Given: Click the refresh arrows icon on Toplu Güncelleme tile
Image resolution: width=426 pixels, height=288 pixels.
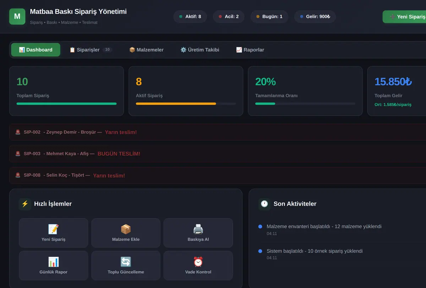Looking at the screenshot, I should point(126,262).
